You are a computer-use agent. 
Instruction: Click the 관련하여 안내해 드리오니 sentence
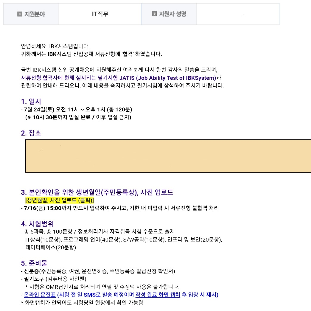[122, 85]
